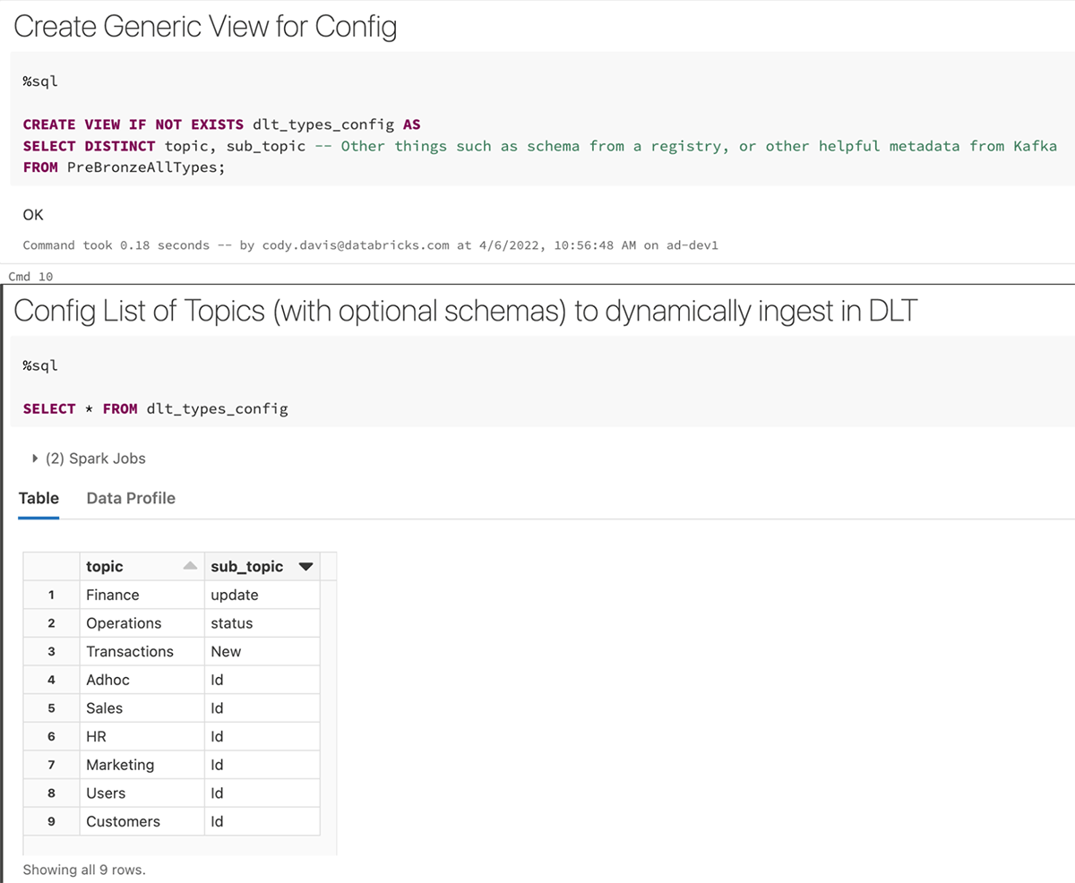Open the sub_topic column sort dropdown arrow

pyautogui.click(x=305, y=567)
